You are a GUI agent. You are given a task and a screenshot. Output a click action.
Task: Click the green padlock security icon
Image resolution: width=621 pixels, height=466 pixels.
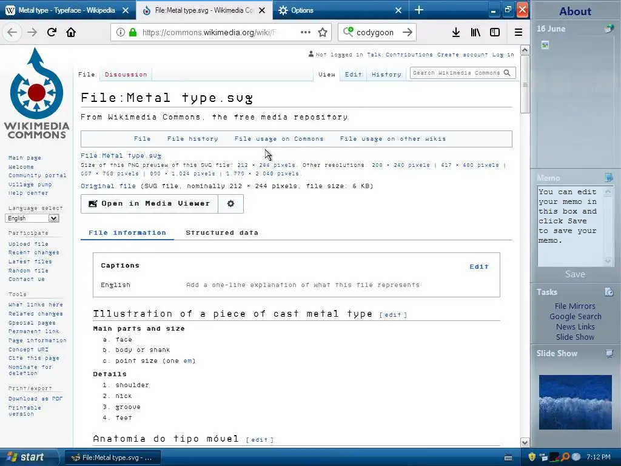pos(133,32)
